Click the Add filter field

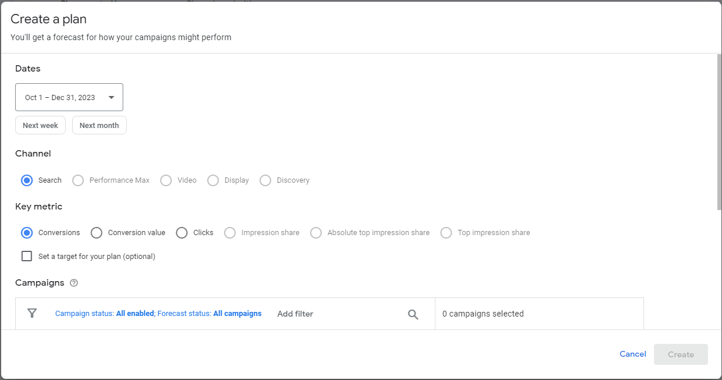(295, 313)
